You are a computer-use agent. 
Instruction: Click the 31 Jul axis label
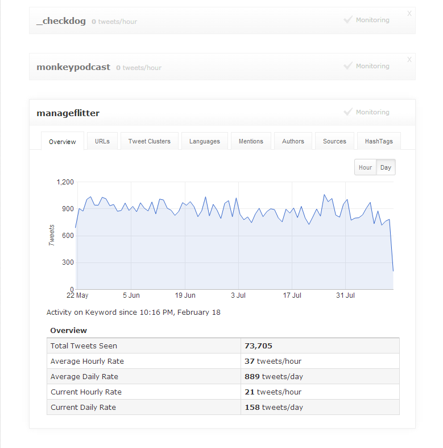(x=345, y=295)
